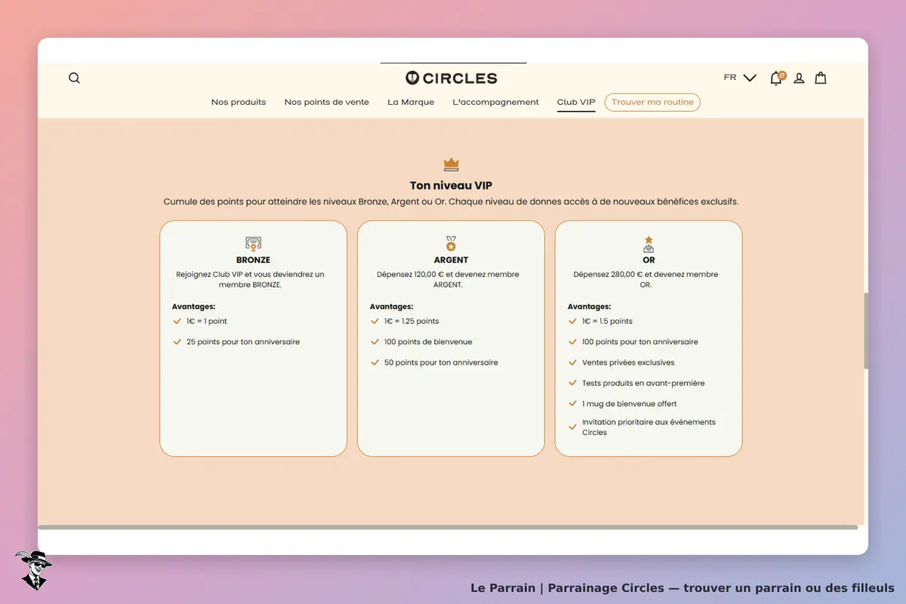Open Nos produits menu
This screenshot has width=906, height=604.
tap(239, 102)
